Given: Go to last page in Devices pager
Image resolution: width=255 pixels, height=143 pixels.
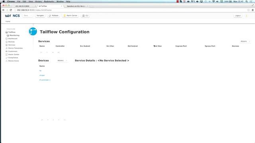Looking at the screenshot, I should click(65, 120).
